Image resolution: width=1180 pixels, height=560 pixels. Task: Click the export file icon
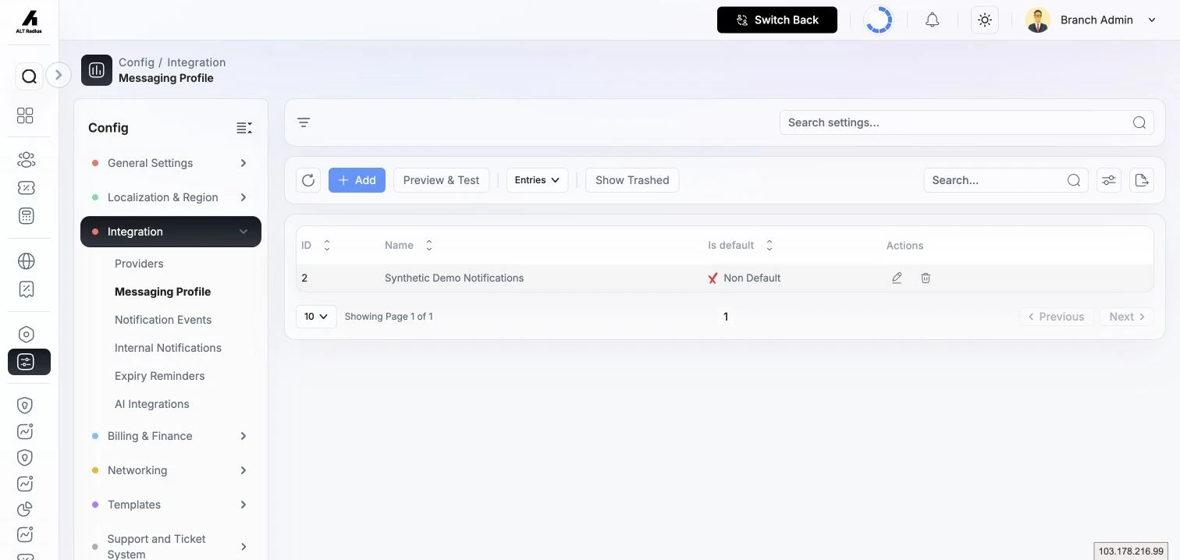pos(1142,180)
